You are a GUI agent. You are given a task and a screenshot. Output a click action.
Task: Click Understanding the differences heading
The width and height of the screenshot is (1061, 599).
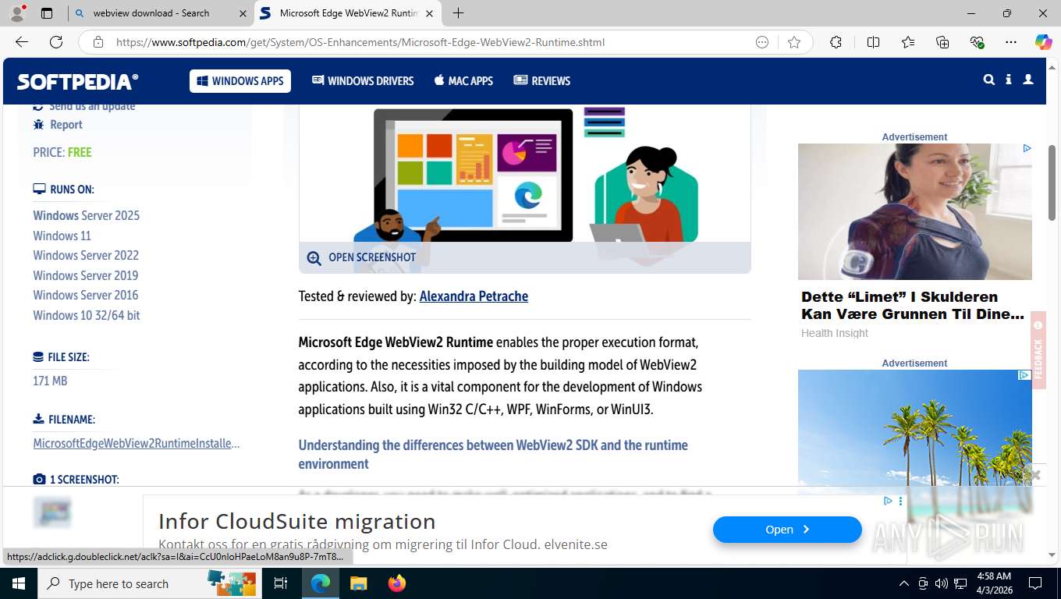[493, 455]
